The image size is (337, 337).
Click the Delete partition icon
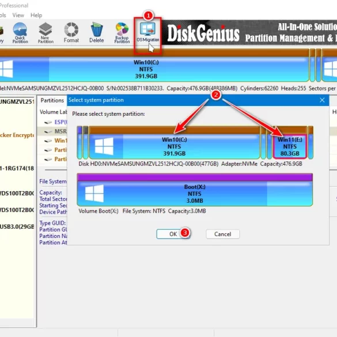coord(97,32)
